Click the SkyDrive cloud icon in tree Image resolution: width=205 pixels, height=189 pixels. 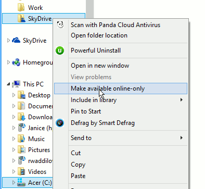click(x=16, y=41)
